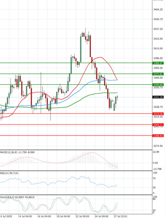Click the 3374.81 resistance level label
Viewport: 165px width, 218px height.
click(x=158, y=74)
